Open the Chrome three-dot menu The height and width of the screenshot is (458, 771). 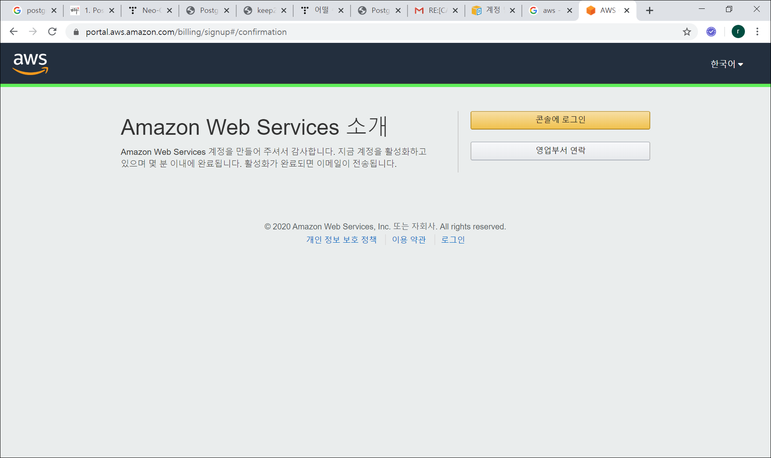coord(757,32)
